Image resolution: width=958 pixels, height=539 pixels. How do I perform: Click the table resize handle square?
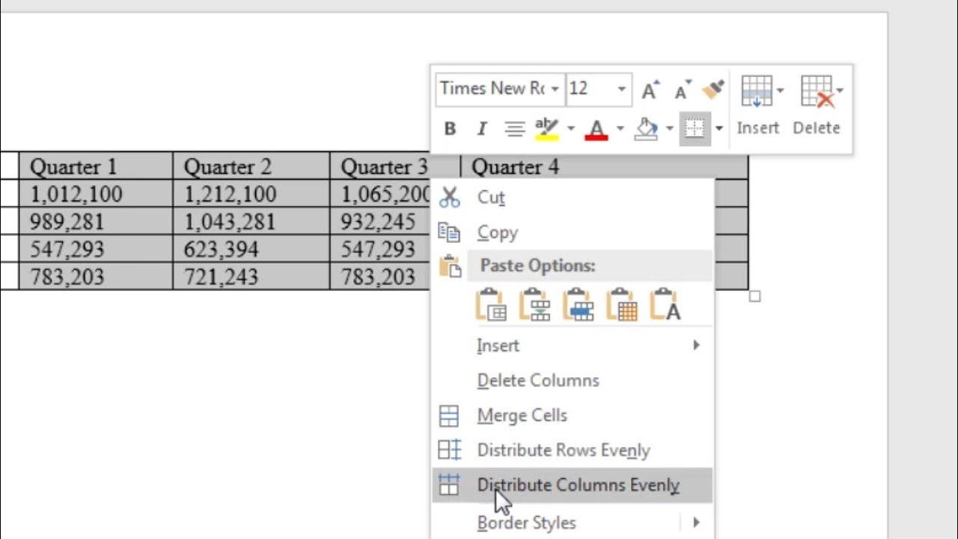click(x=754, y=296)
